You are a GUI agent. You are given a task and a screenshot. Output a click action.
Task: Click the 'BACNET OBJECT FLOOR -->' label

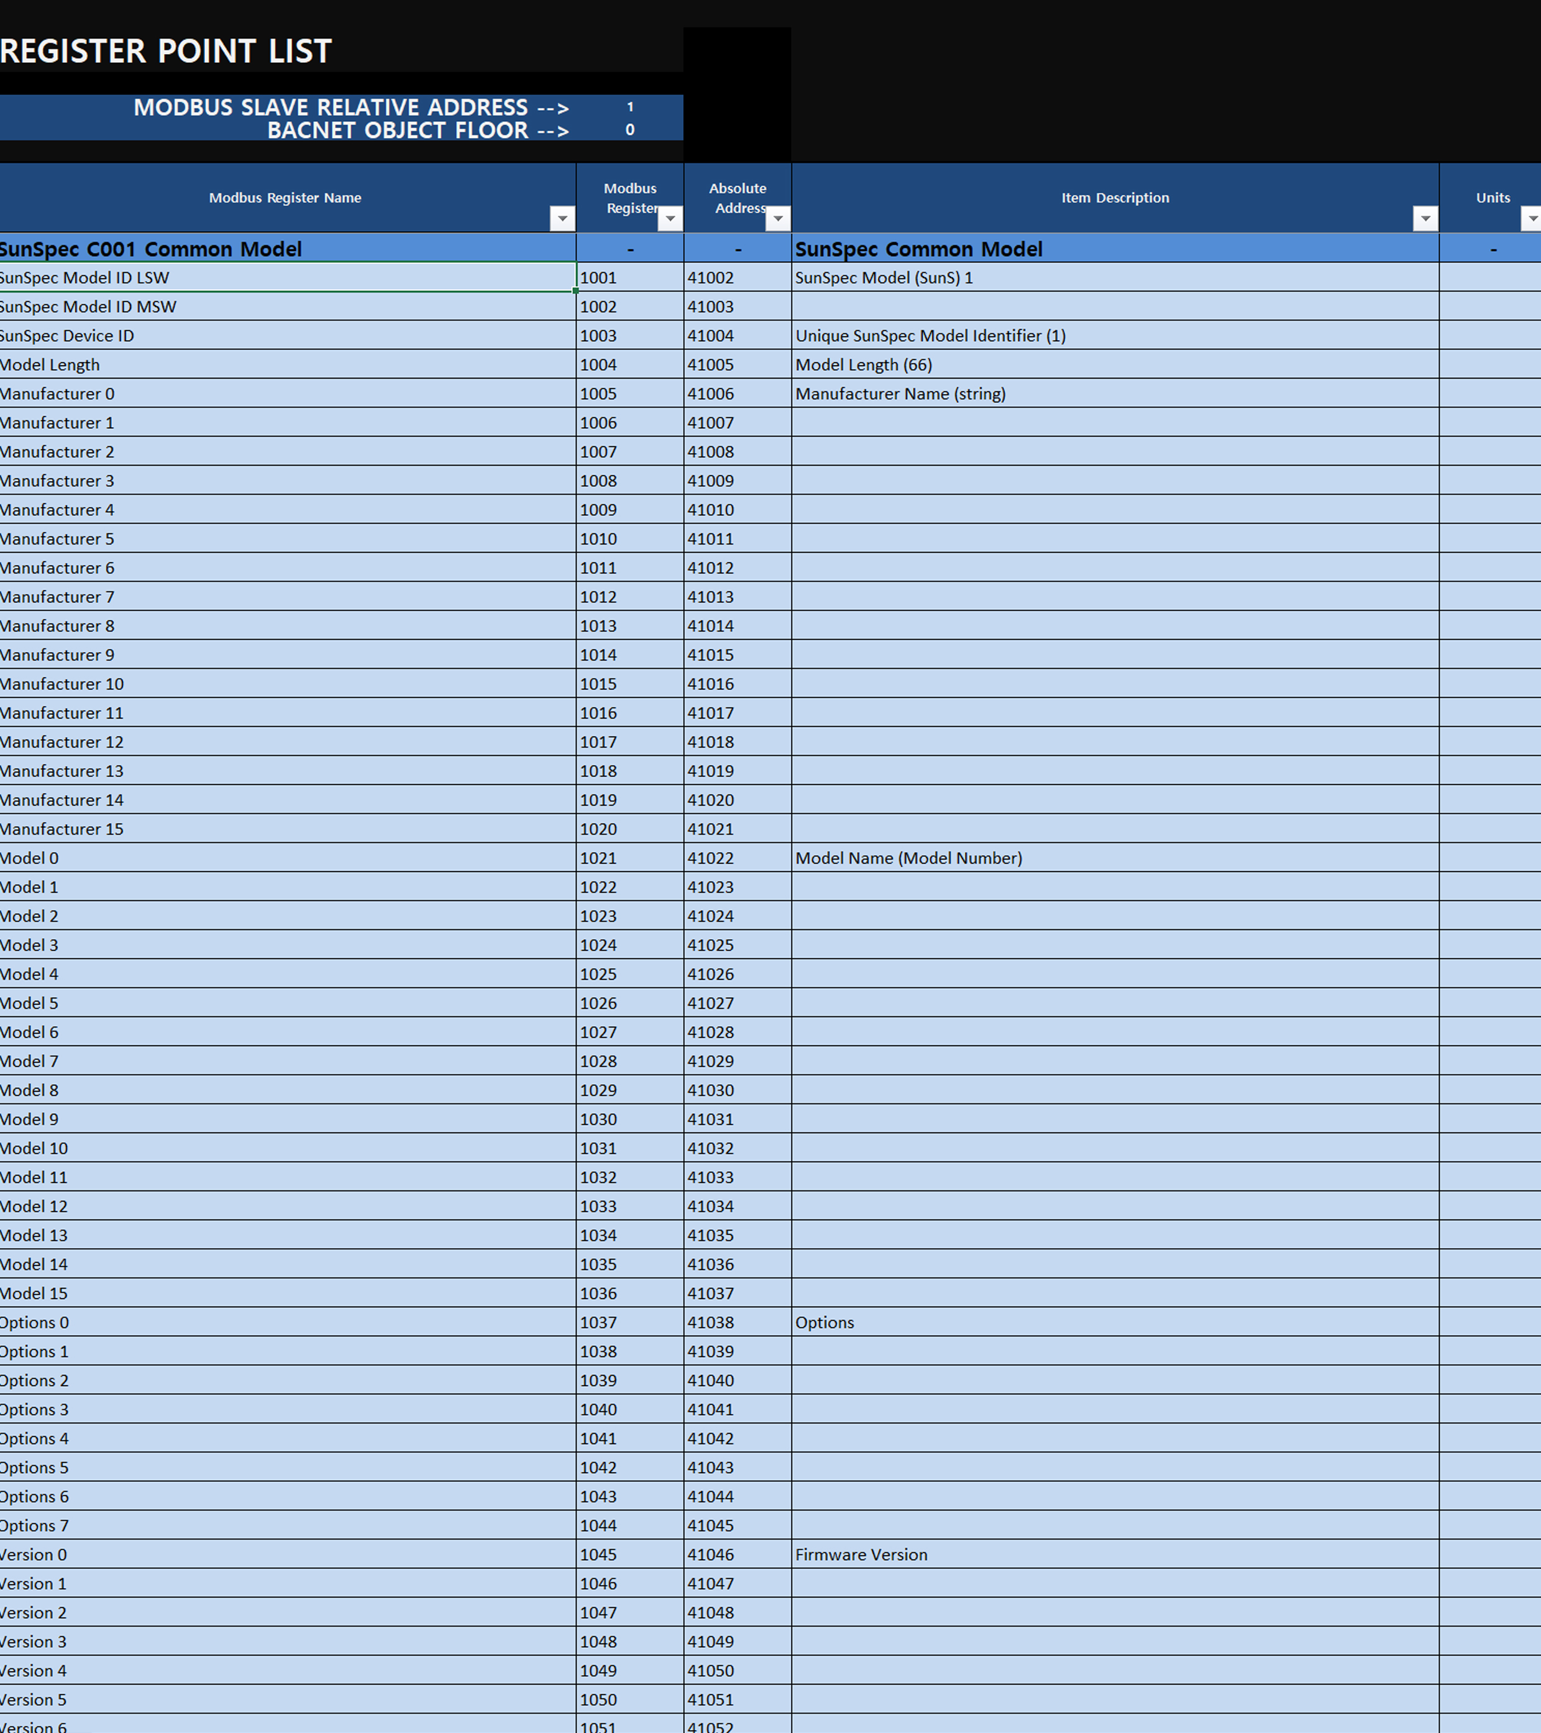coord(418,131)
